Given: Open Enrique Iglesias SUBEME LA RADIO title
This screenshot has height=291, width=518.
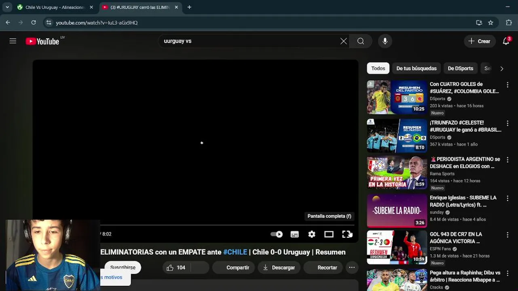Looking at the screenshot, I should click(463, 201).
